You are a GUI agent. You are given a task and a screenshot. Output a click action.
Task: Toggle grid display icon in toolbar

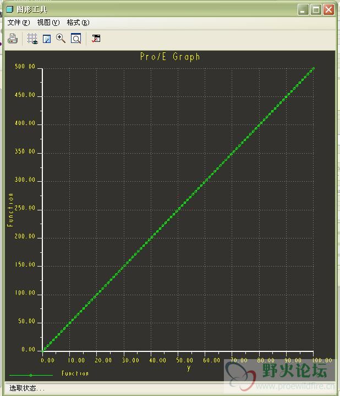32,39
